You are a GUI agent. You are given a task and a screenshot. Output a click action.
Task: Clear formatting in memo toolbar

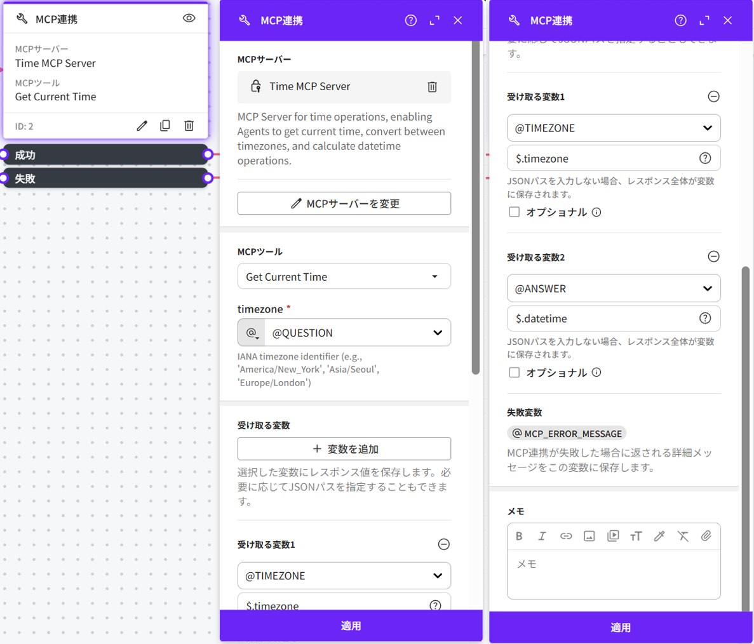point(683,536)
